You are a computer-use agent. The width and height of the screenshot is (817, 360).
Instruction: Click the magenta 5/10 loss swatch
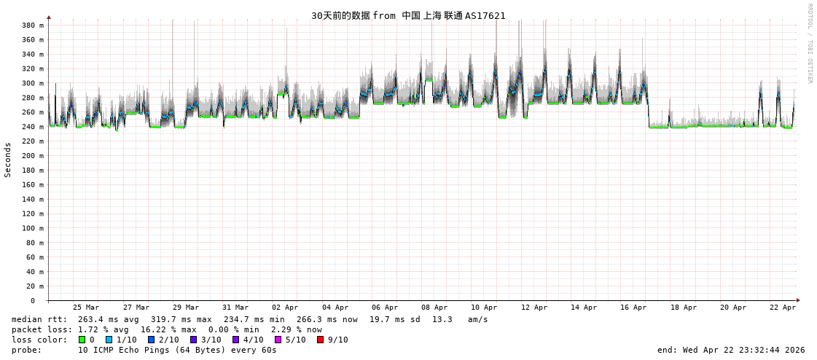tap(278, 340)
